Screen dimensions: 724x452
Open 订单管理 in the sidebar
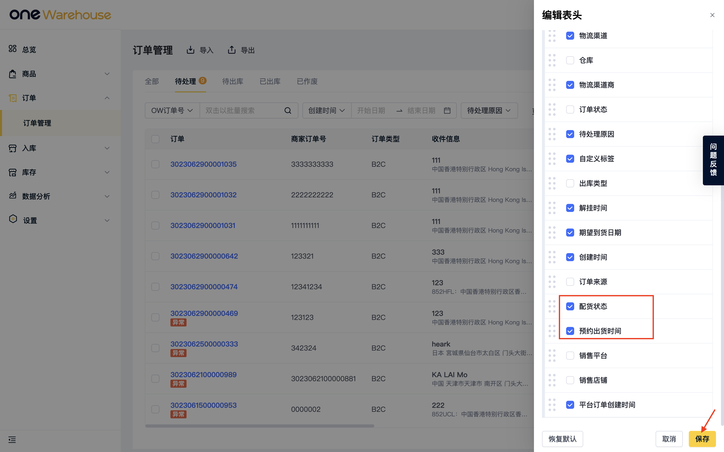[x=61, y=123]
